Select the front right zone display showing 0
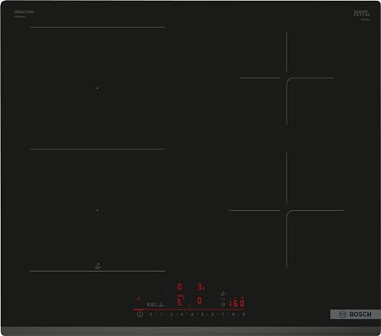 point(200,301)
